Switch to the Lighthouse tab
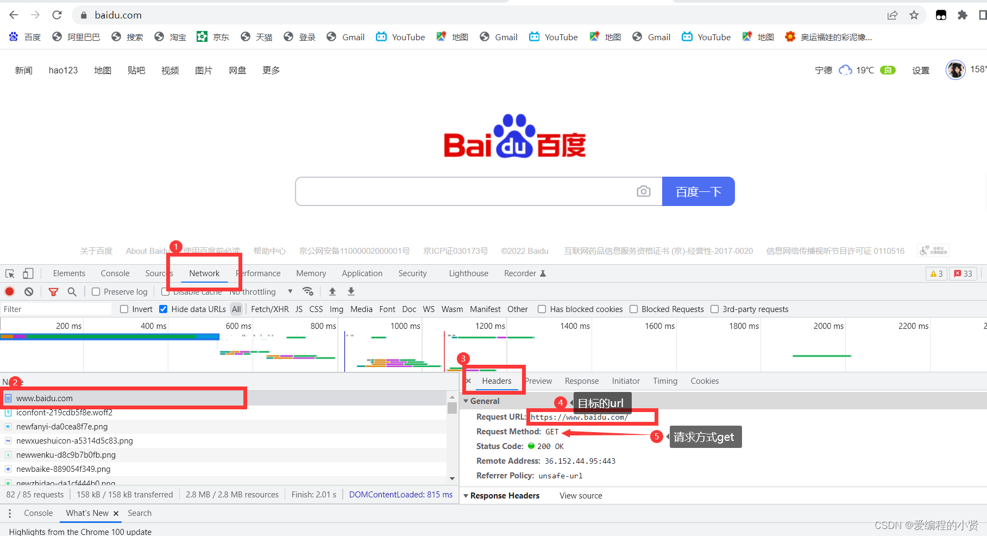The image size is (987, 536). point(469,273)
